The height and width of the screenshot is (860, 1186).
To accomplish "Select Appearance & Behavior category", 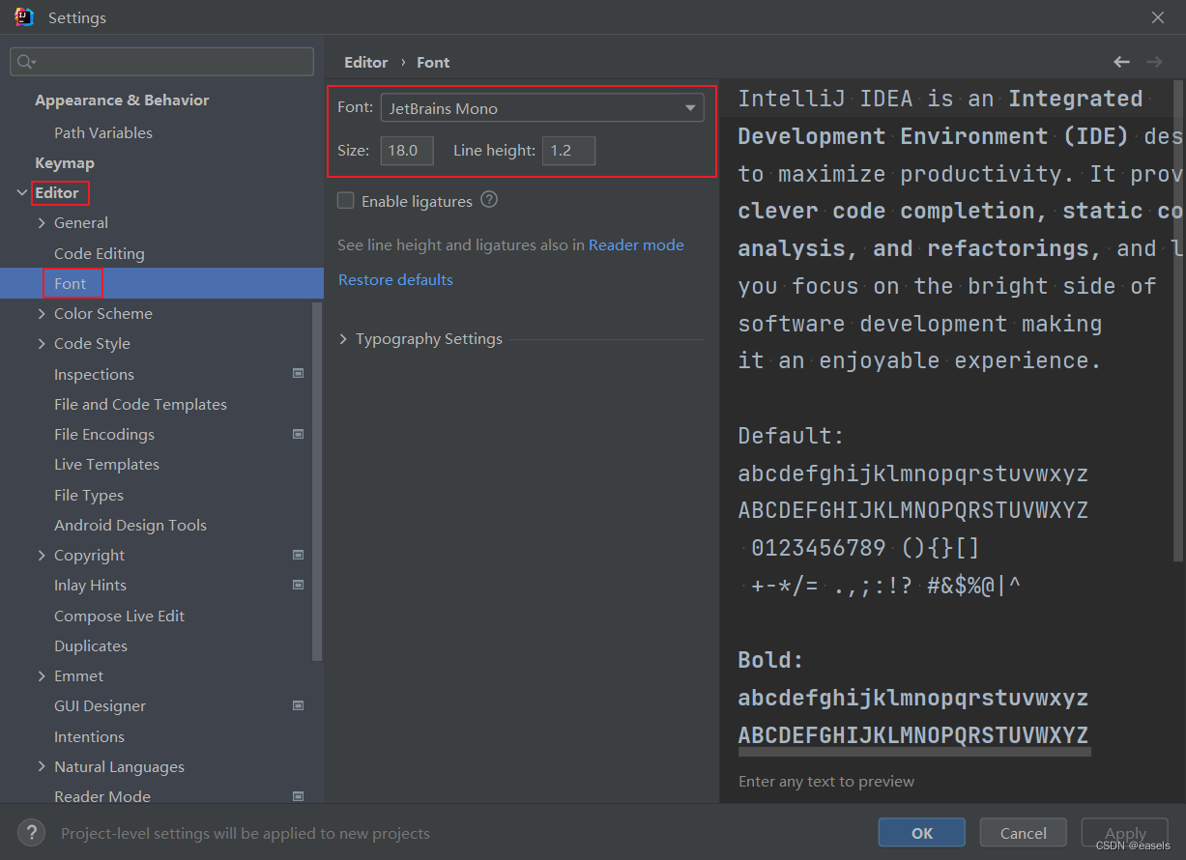I will tap(122, 100).
